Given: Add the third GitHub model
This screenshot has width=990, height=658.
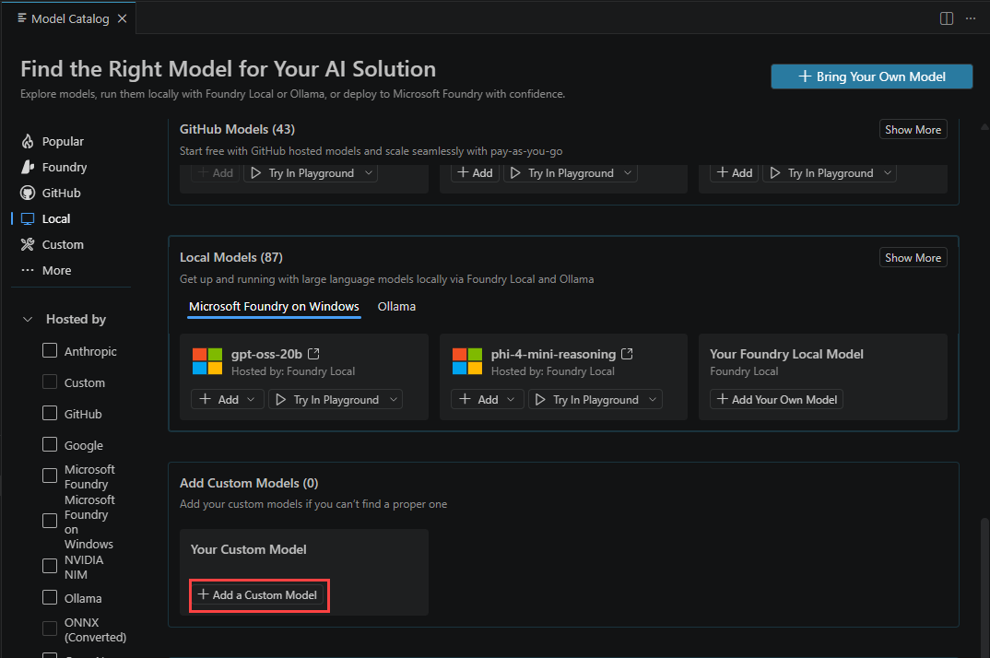Looking at the screenshot, I should pyautogui.click(x=735, y=173).
